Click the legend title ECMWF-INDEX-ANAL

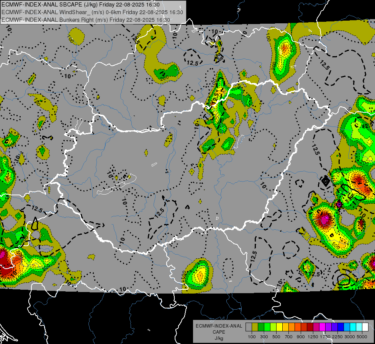[x=219, y=326]
